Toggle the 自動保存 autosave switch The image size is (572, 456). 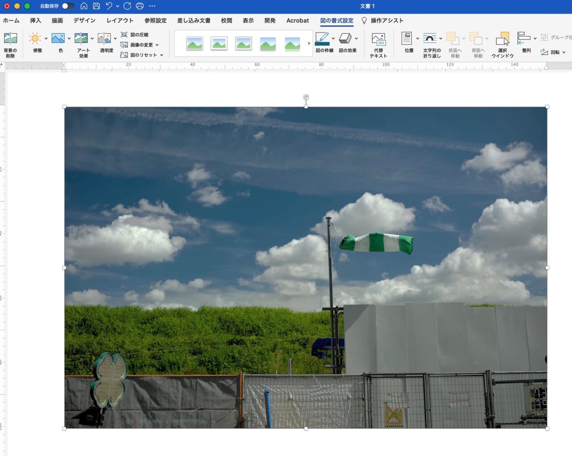tap(68, 6)
